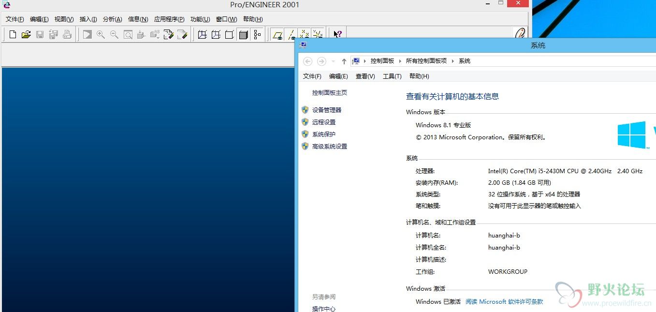Switch to Shading display mode
Viewport: 656px width, 312px height.
243,34
